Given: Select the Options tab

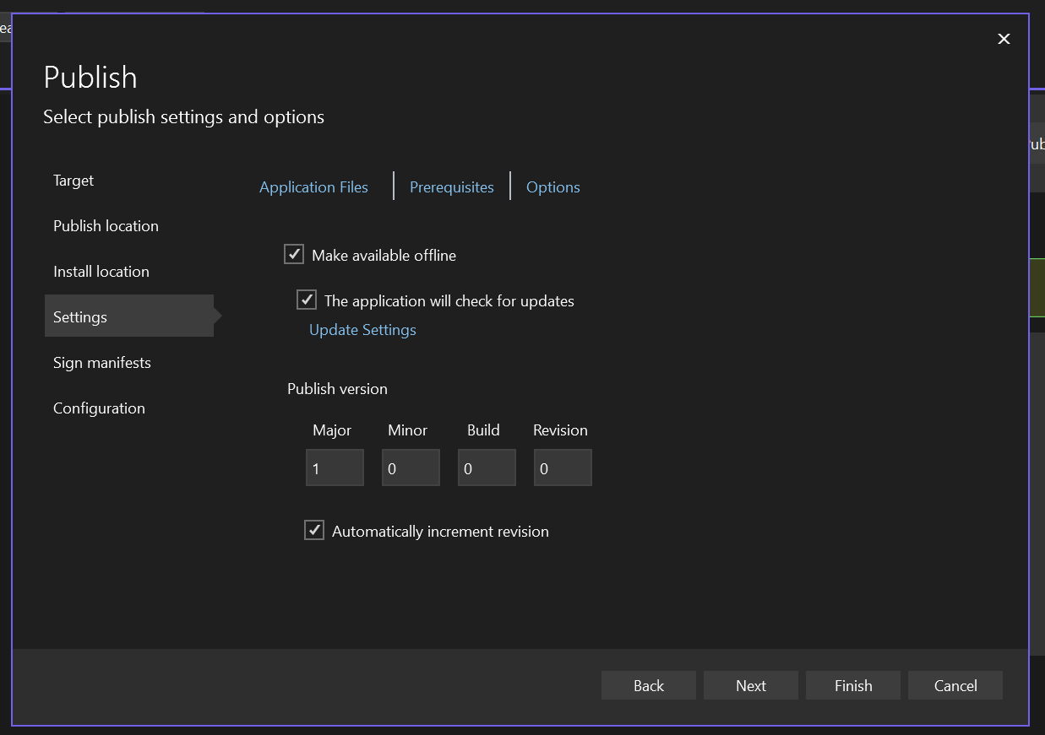Looking at the screenshot, I should [x=552, y=186].
